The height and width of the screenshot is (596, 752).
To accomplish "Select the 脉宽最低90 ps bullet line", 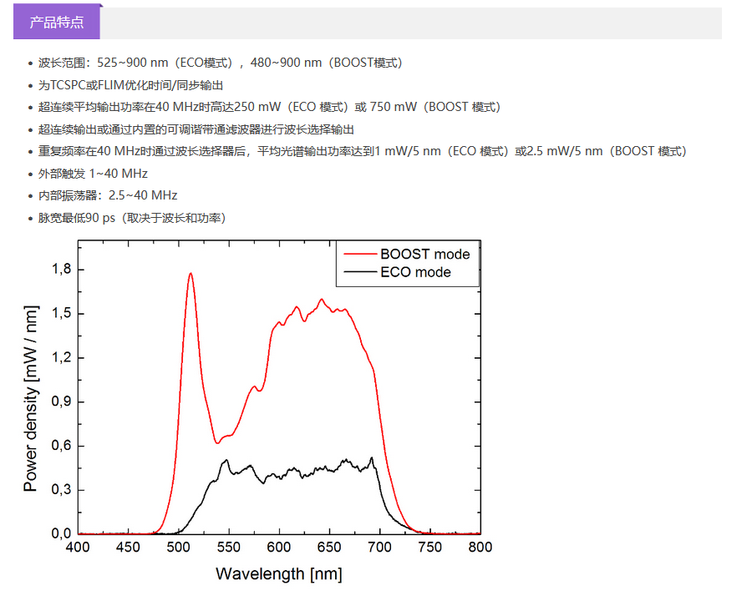I will coord(132,218).
